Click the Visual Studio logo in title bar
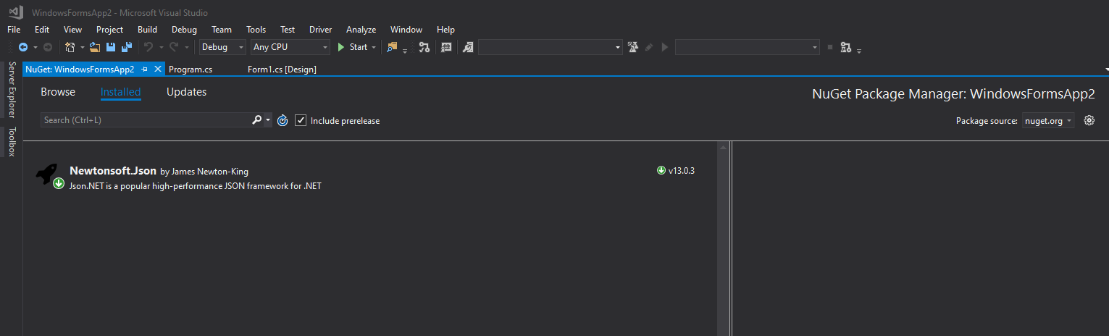Screen dimensions: 1109x336 (15, 13)
